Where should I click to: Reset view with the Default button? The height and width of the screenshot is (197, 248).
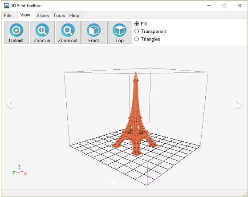tap(16, 32)
